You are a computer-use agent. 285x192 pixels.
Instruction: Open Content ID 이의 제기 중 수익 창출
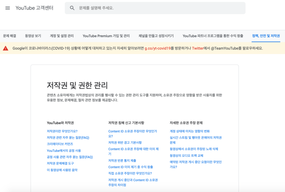click(x=130, y=167)
